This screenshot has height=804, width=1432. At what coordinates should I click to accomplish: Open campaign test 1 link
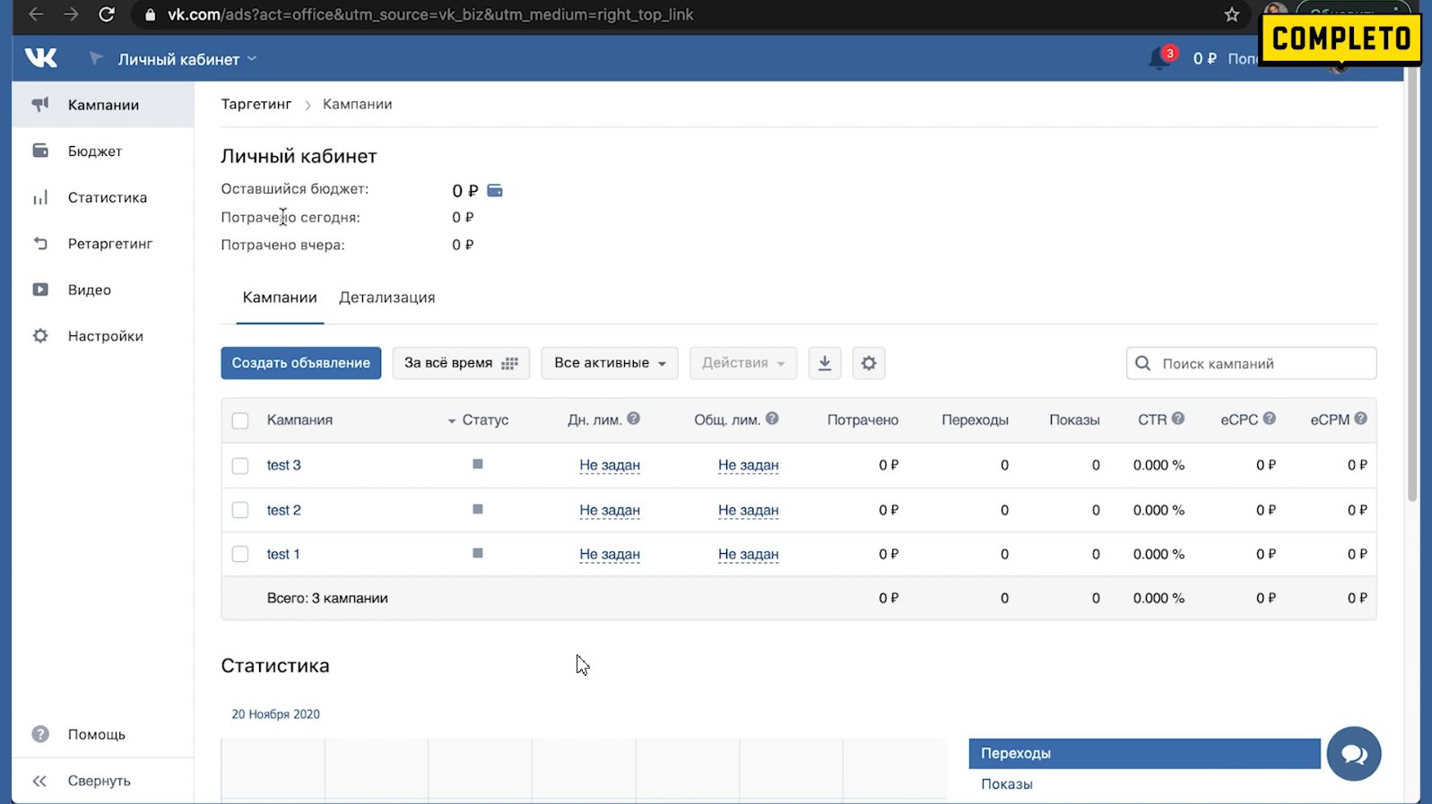pos(283,554)
